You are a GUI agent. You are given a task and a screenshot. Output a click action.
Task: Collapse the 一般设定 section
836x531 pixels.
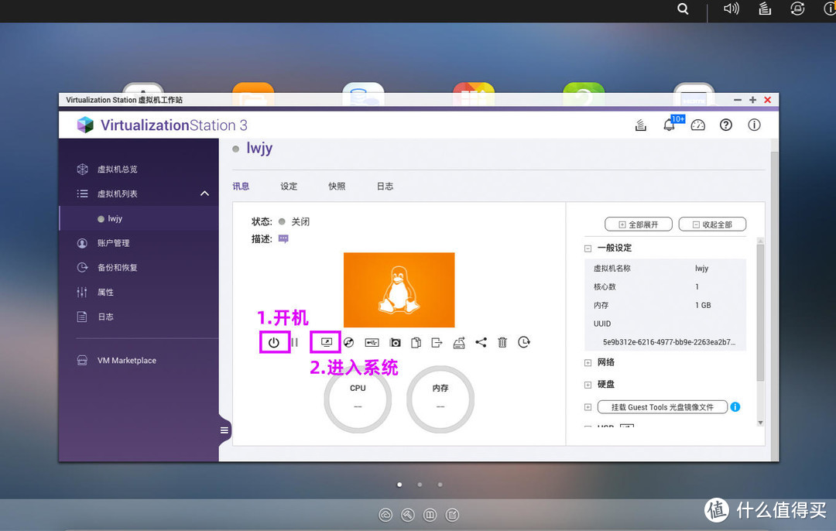point(588,248)
